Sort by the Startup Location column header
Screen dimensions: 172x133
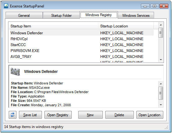126,26
